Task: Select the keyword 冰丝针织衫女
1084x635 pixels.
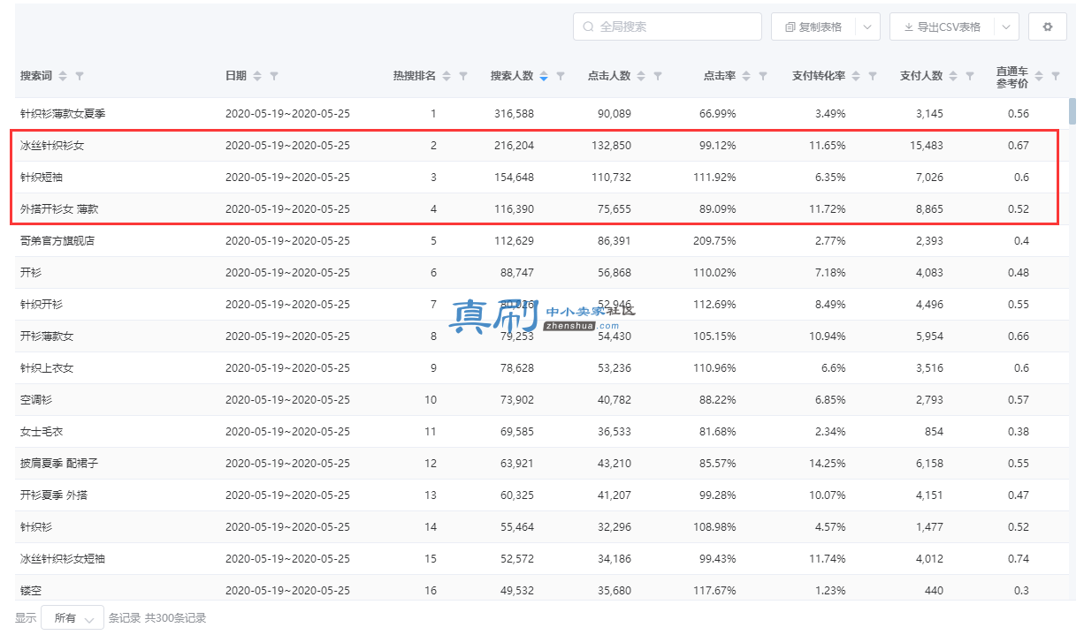Action: coord(52,146)
